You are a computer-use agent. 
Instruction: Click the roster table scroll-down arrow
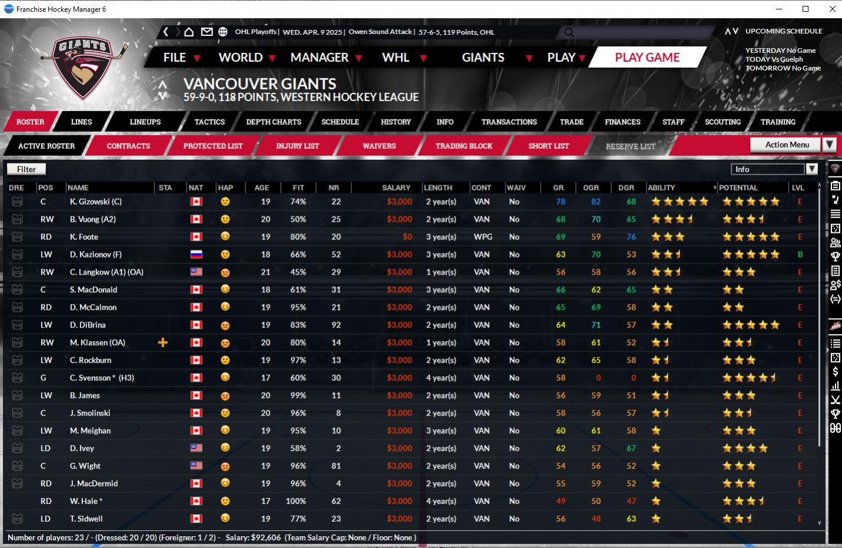coord(820,523)
